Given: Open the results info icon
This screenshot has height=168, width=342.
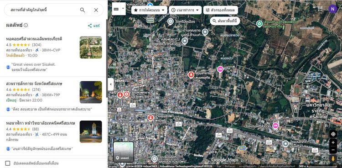Looking at the screenshot, I should pos(26,26).
